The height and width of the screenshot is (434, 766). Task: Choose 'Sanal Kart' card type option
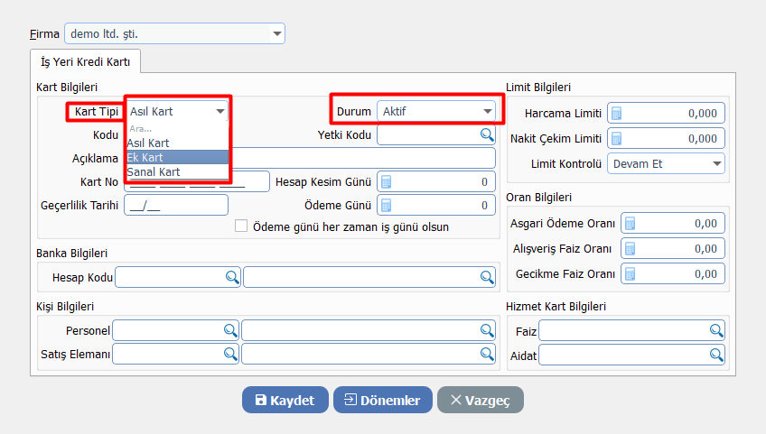point(154,171)
